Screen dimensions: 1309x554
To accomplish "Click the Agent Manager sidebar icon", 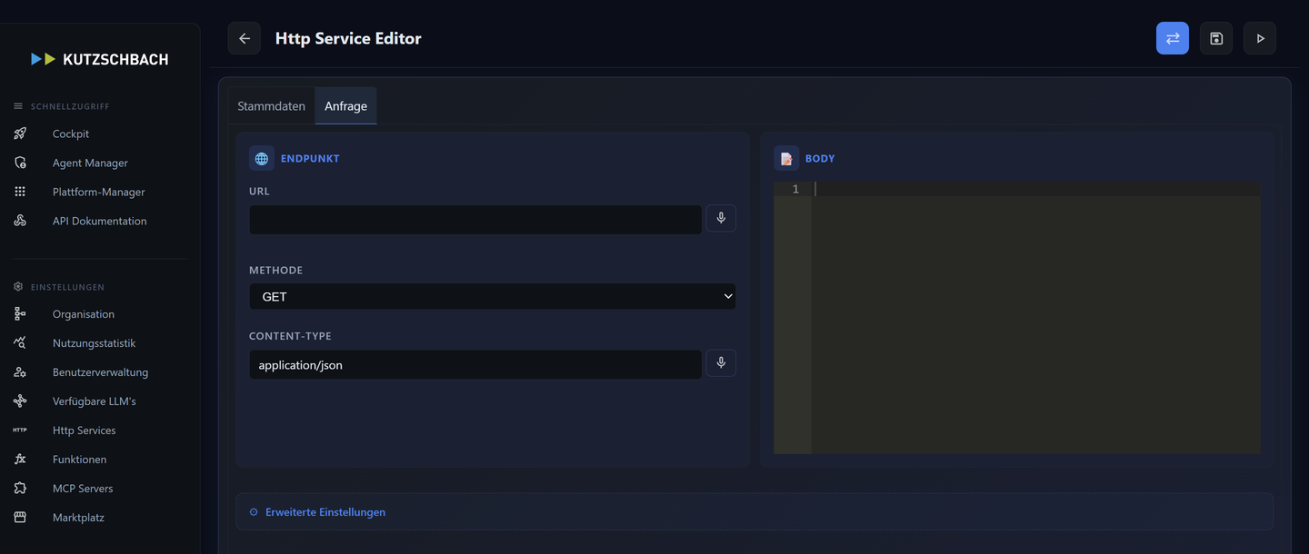I will pos(20,163).
